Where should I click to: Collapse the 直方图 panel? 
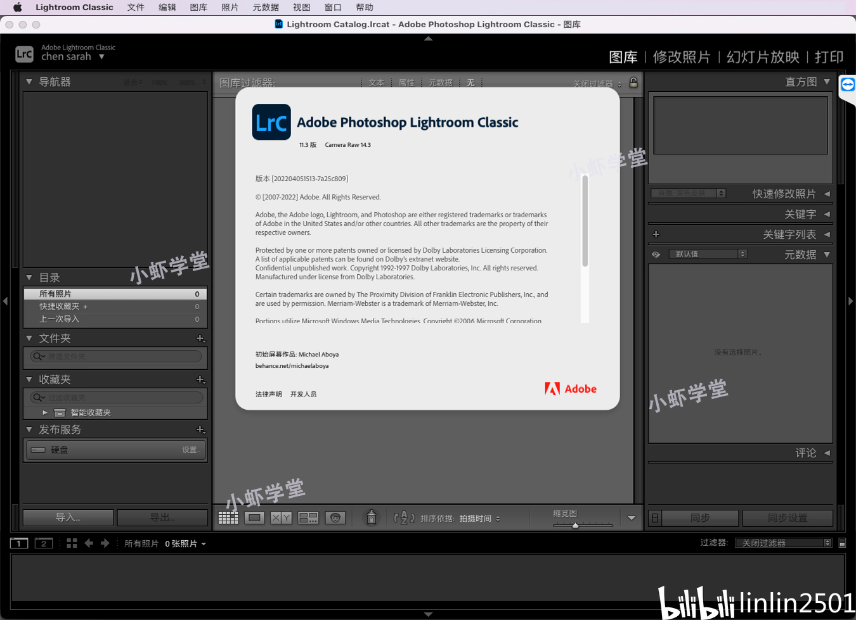click(827, 82)
